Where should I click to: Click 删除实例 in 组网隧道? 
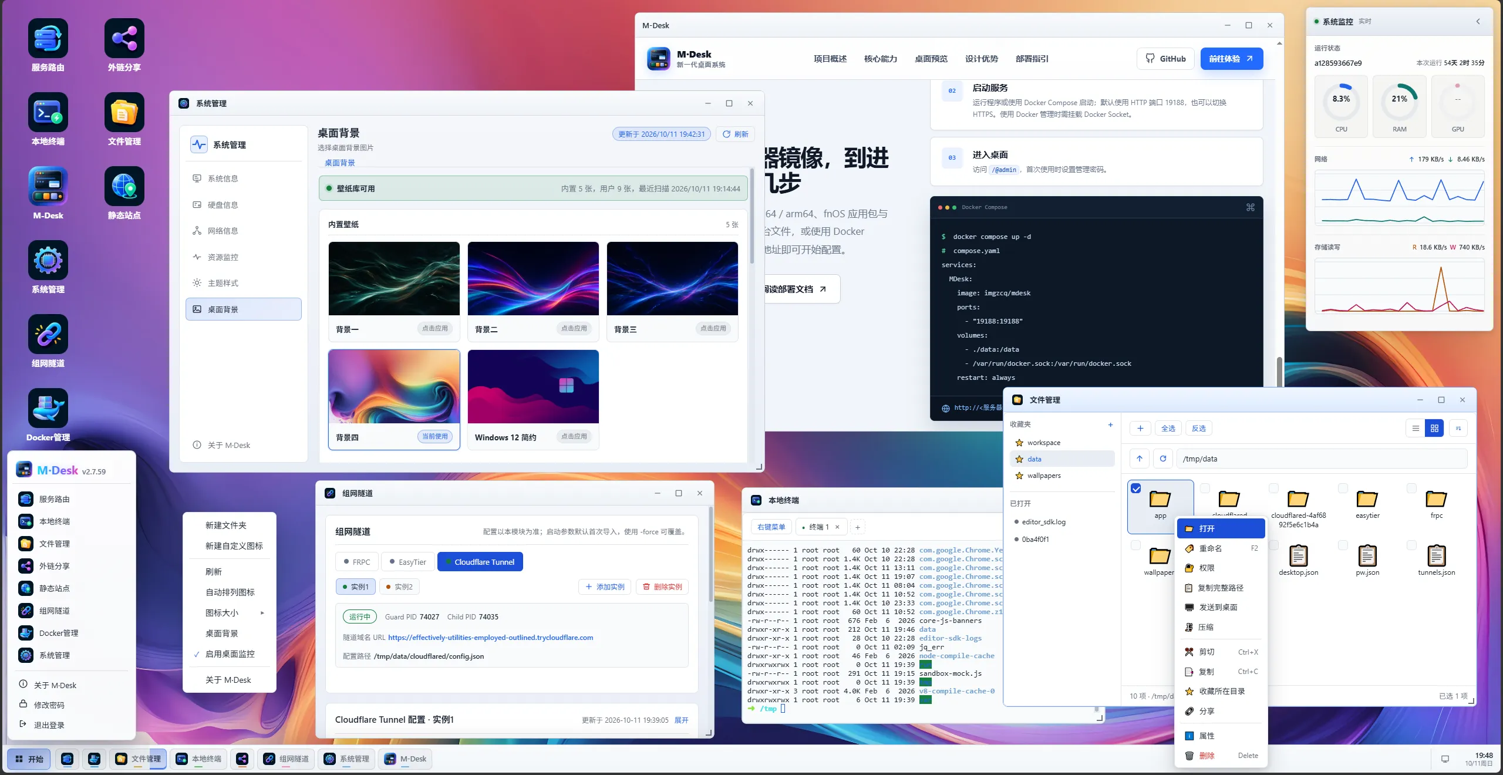pos(662,587)
